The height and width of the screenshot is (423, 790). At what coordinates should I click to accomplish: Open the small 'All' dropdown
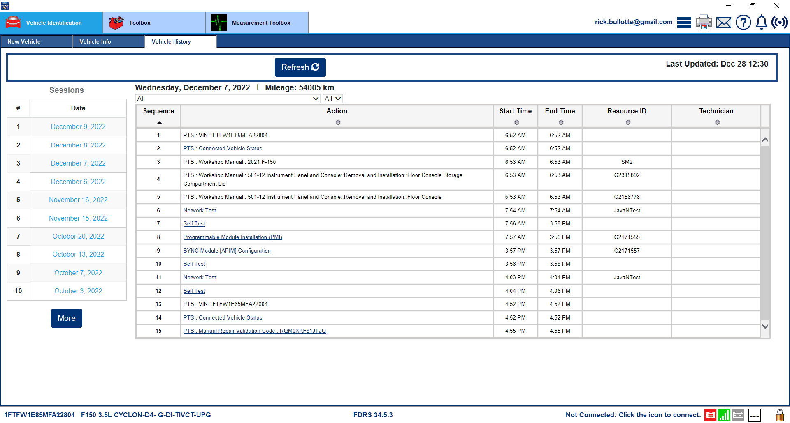click(x=332, y=99)
